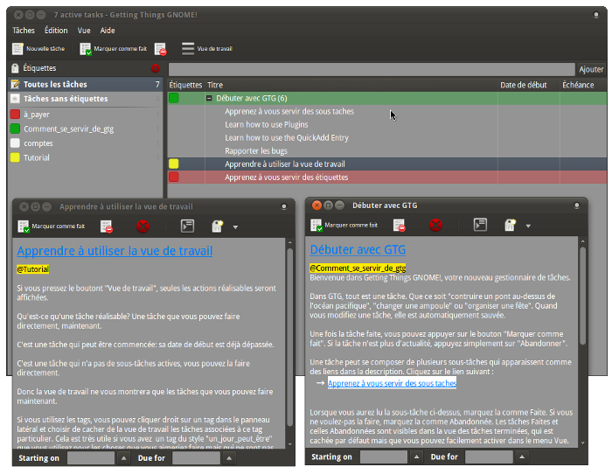612x474 pixels.
Task: Click the red delete icon in Débuter avec GTG window
Action: click(x=435, y=225)
